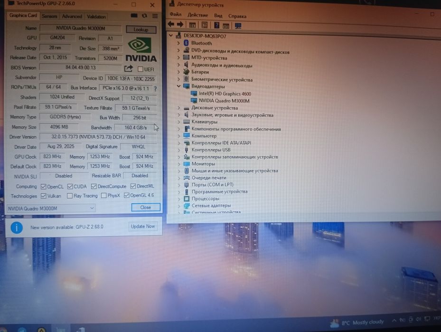Select Порты (COM и LPT) category
Viewport: 441px width, 332px height.
point(212,185)
